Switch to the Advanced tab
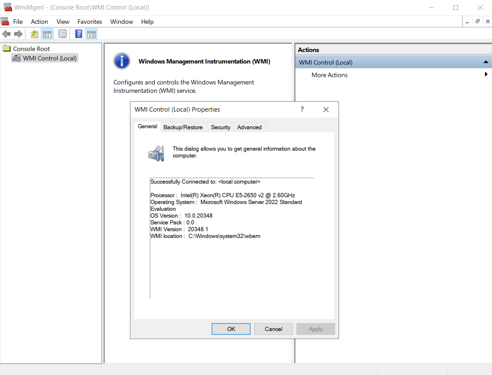 (249, 127)
